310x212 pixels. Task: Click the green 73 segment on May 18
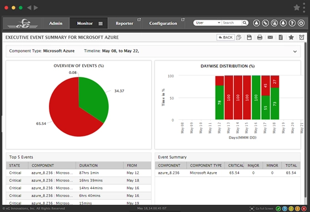[275, 104]
